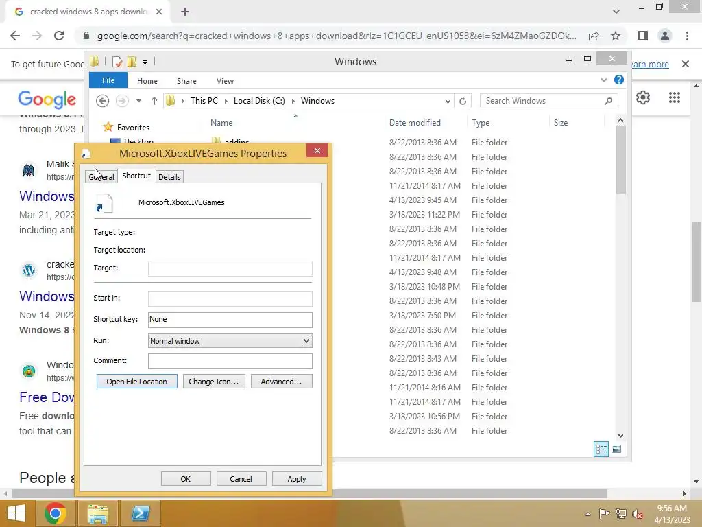Image resolution: width=702 pixels, height=527 pixels.
Task: Click the Start in input field
Action: (230, 298)
